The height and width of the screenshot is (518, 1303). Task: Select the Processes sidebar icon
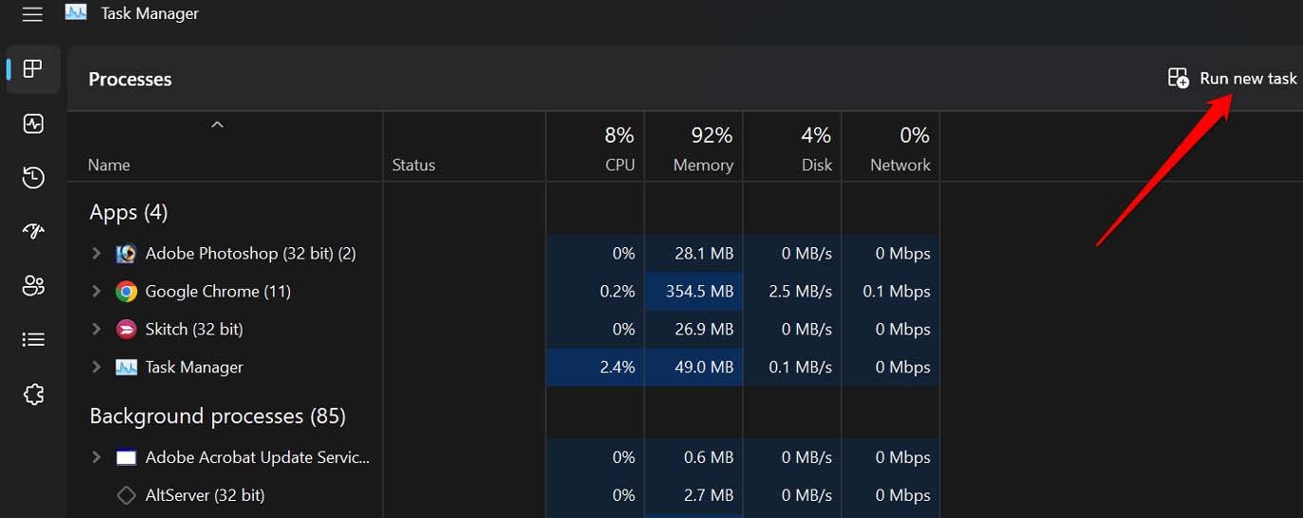click(x=33, y=69)
